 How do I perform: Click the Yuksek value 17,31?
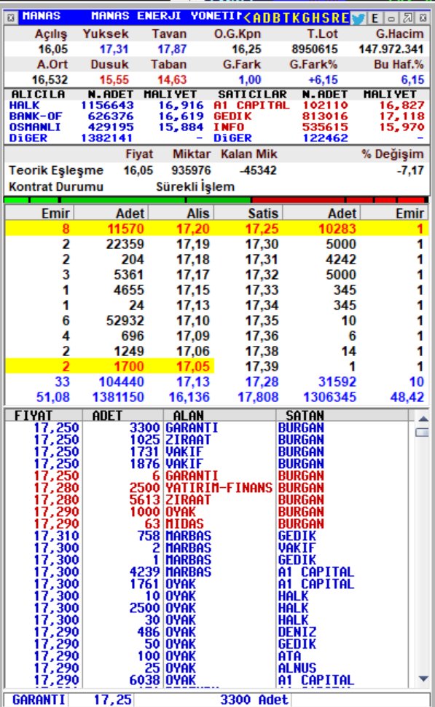click(114, 49)
